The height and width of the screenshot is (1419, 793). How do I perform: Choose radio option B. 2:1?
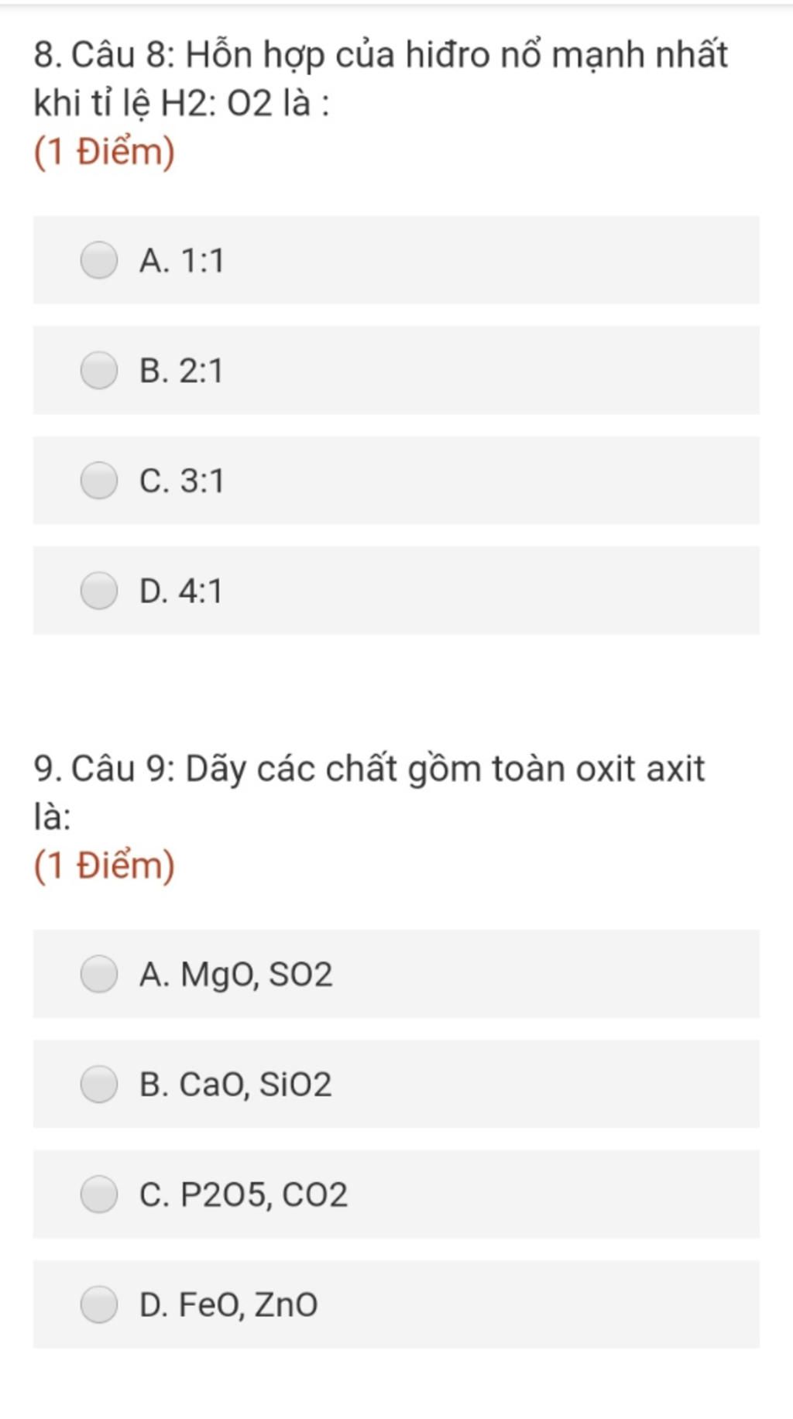click(x=99, y=370)
